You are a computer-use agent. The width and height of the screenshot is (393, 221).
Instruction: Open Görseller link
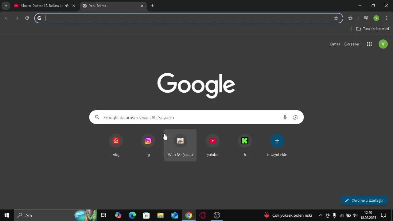pos(352,44)
